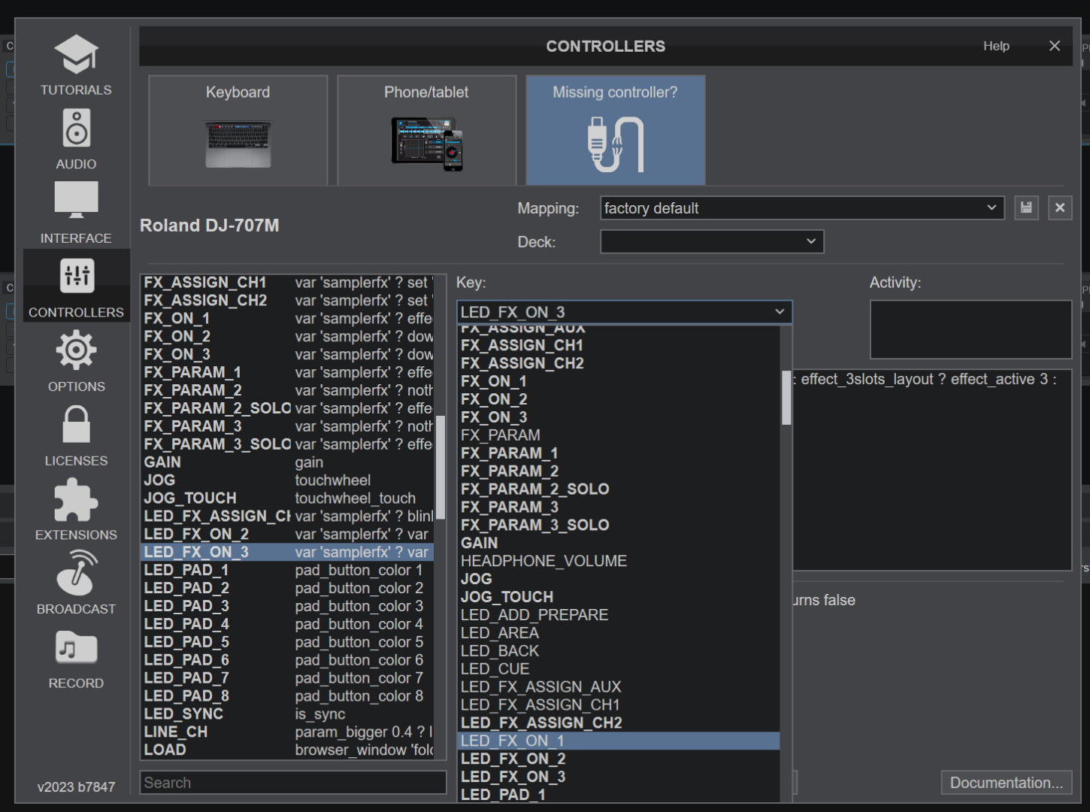Choose FX_PARAM in key dropdown list

pyautogui.click(x=619, y=435)
